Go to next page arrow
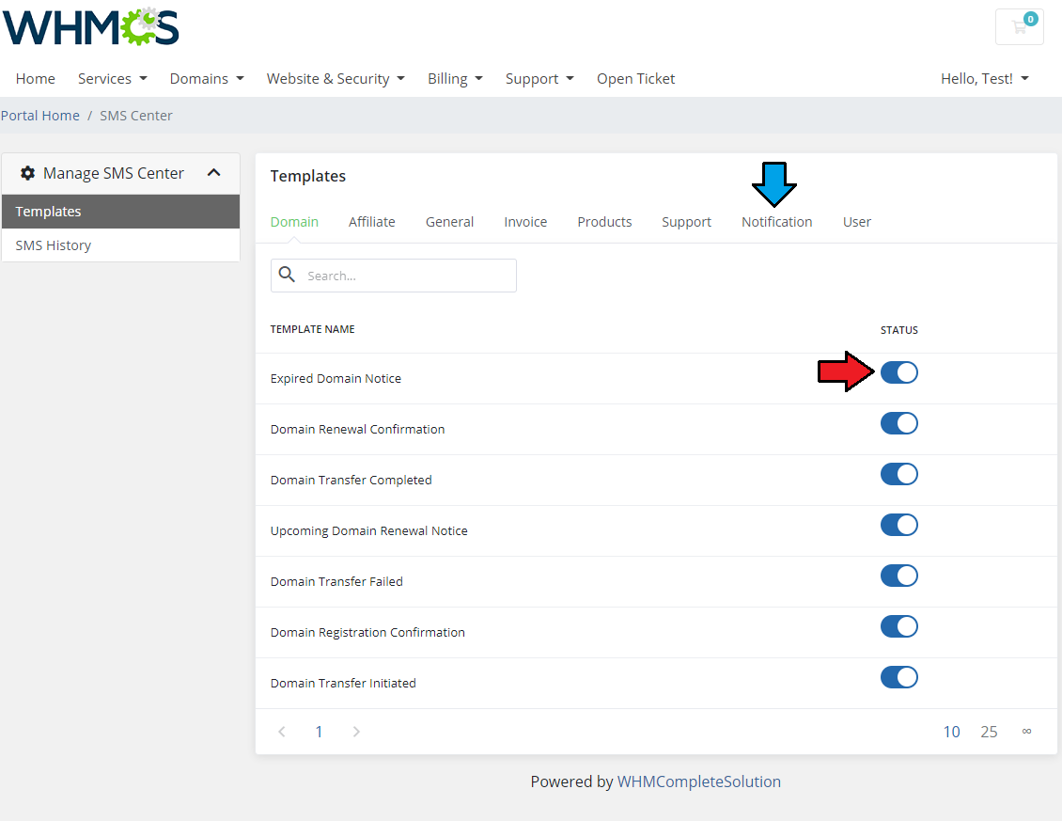Image resolution: width=1062 pixels, height=821 pixels. click(x=356, y=732)
